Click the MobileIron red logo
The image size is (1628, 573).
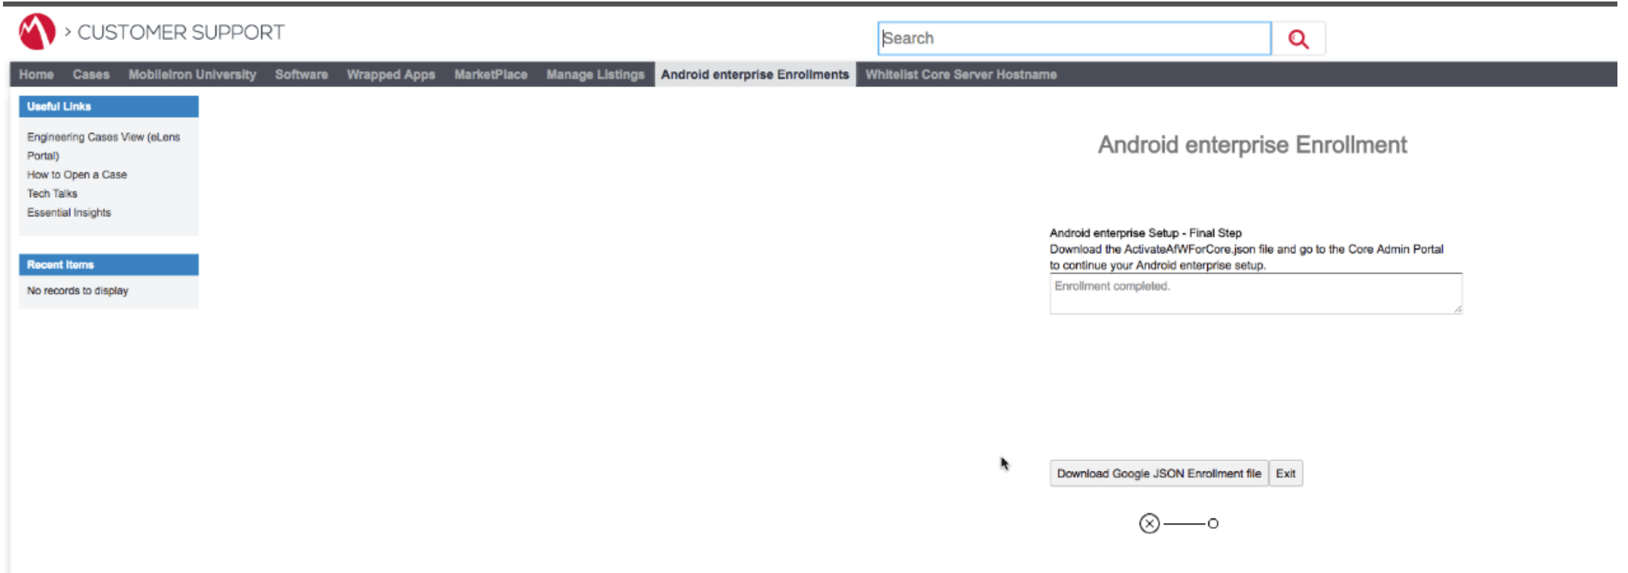click(37, 32)
